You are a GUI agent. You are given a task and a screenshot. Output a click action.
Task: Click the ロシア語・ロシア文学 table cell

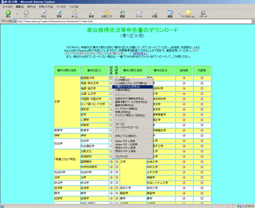[94, 104]
